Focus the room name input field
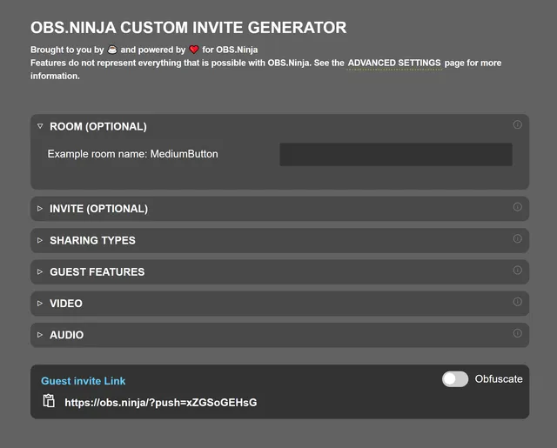 click(x=395, y=155)
